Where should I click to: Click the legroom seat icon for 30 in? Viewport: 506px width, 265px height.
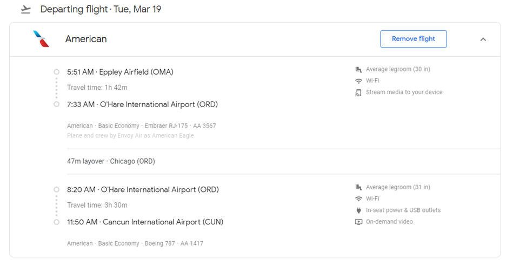(x=358, y=69)
